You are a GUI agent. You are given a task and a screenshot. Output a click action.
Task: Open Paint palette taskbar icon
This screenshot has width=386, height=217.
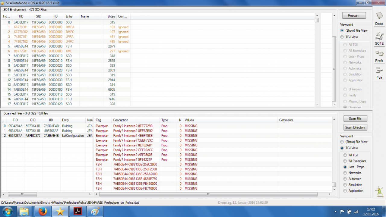pos(95,212)
